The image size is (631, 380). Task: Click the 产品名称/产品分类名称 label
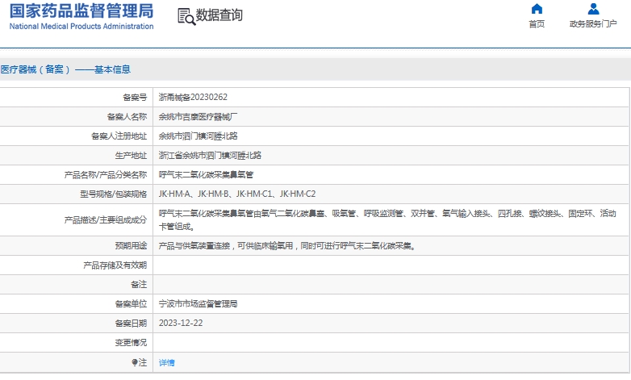pyautogui.click(x=106, y=175)
